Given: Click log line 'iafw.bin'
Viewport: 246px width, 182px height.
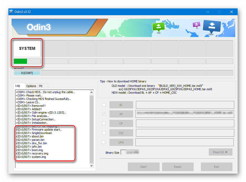Looking at the screenshot, I should point(29,147).
